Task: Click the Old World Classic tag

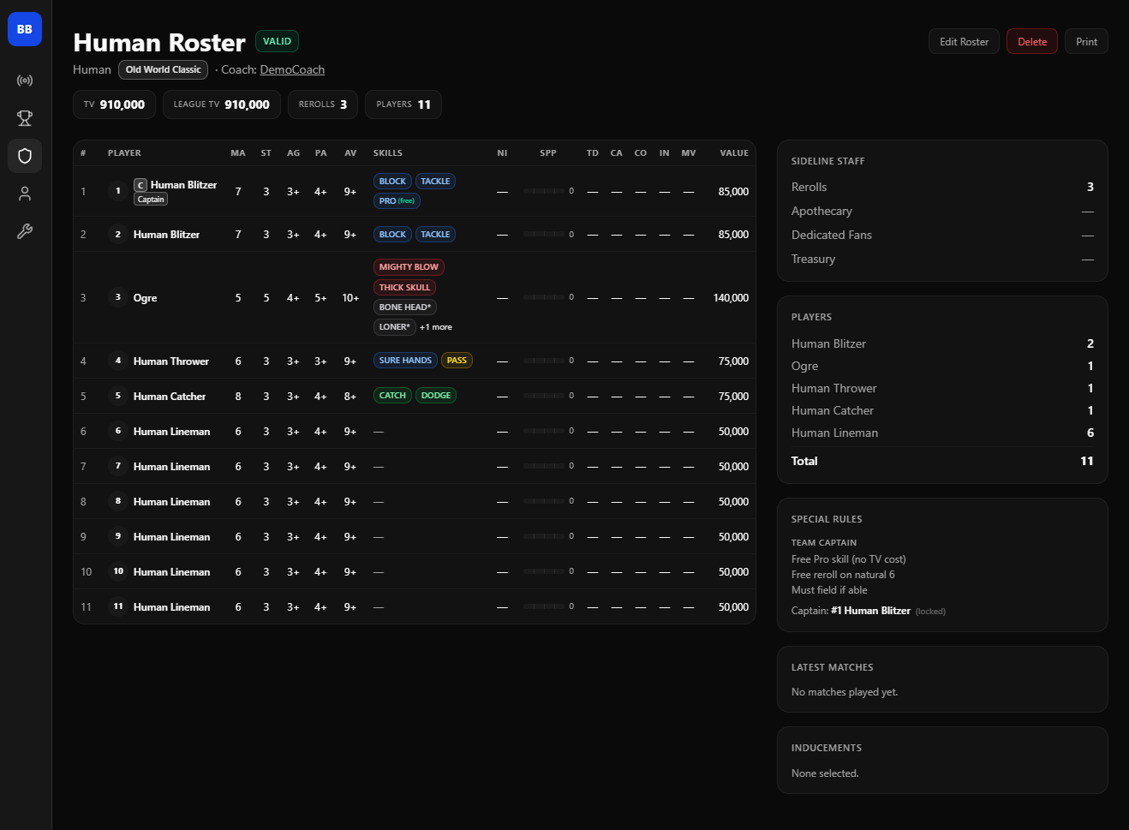Action: (163, 70)
